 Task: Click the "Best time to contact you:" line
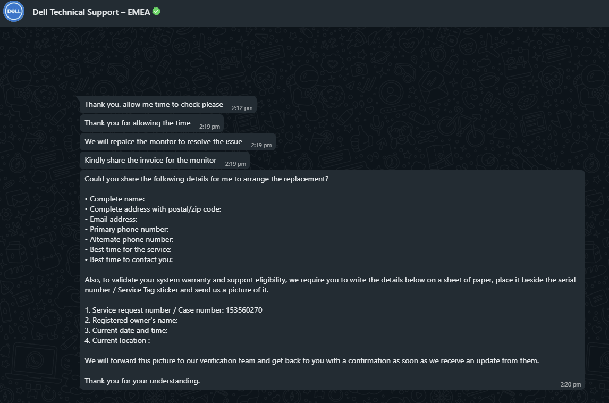pyautogui.click(x=129, y=259)
